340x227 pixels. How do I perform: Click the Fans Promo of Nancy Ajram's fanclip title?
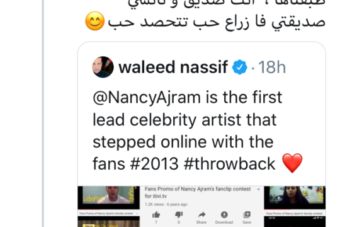(x=198, y=192)
